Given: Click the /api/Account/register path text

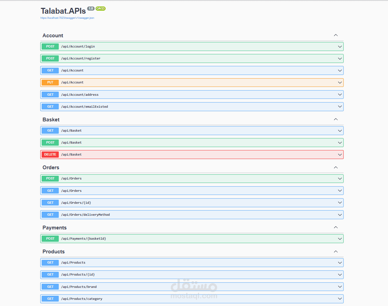Looking at the screenshot, I should coord(81,58).
